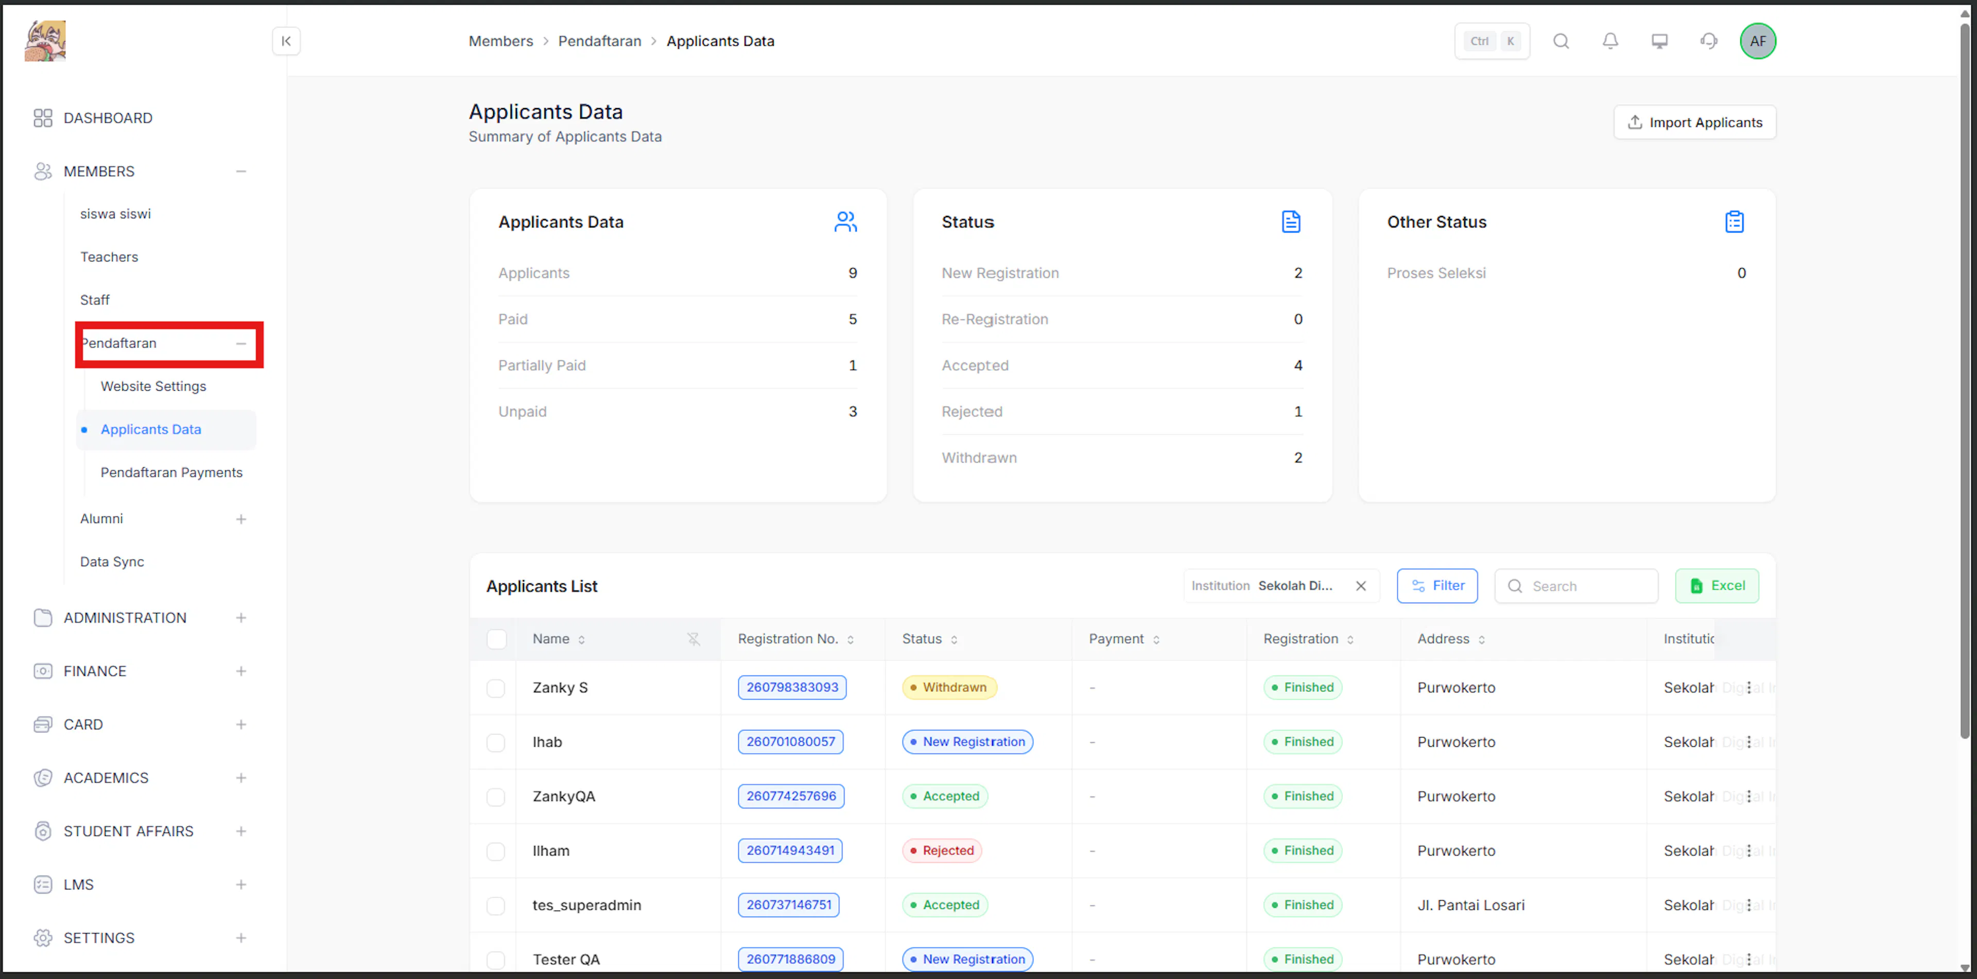Open Staff in sidebar
This screenshot has width=1977, height=979.
click(x=95, y=300)
